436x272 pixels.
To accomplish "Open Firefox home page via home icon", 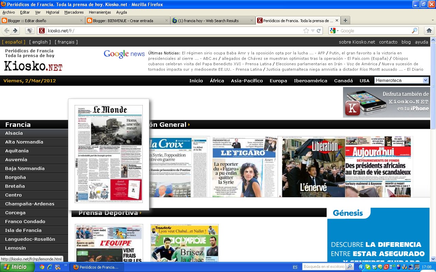I will pos(429,31).
